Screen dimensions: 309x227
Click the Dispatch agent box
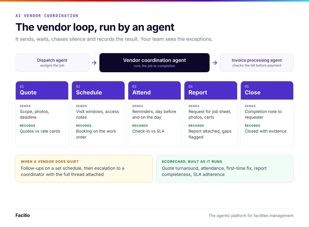click(52, 62)
